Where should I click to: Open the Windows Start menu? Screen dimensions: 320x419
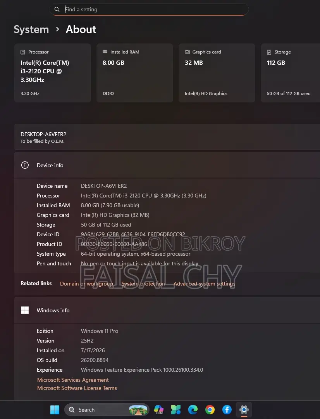point(55,410)
